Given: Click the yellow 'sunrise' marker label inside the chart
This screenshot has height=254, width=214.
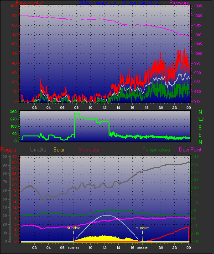Looking at the screenshot, I should 73,228.
